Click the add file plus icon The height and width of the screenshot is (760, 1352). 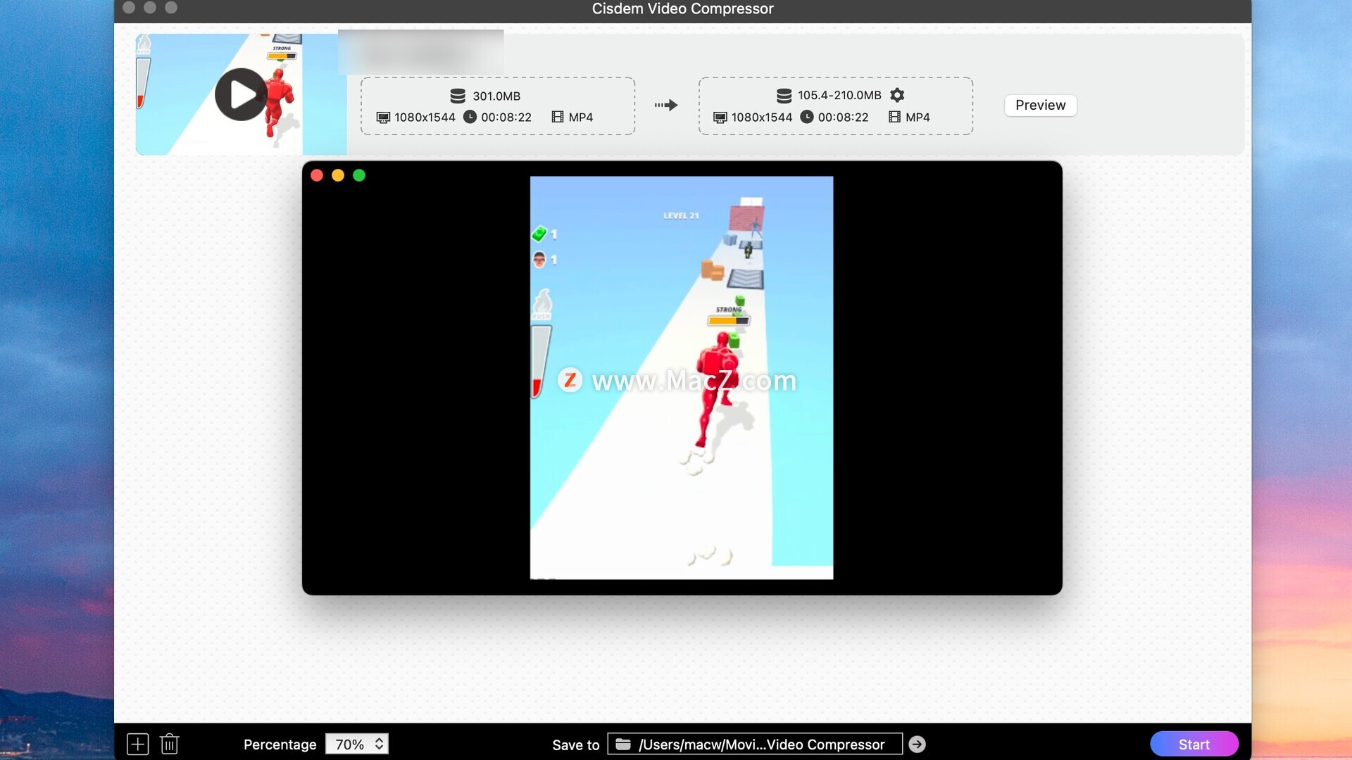coord(137,744)
